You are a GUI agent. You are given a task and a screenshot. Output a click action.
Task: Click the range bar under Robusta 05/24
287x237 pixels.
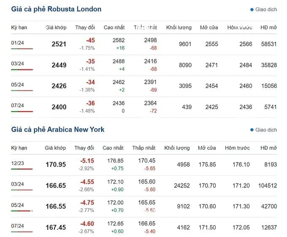pyautogui.click(x=22, y=91)
